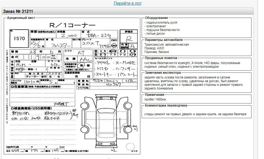Select model code 'DBA-SJG' on sheet

tap(99, 35)
